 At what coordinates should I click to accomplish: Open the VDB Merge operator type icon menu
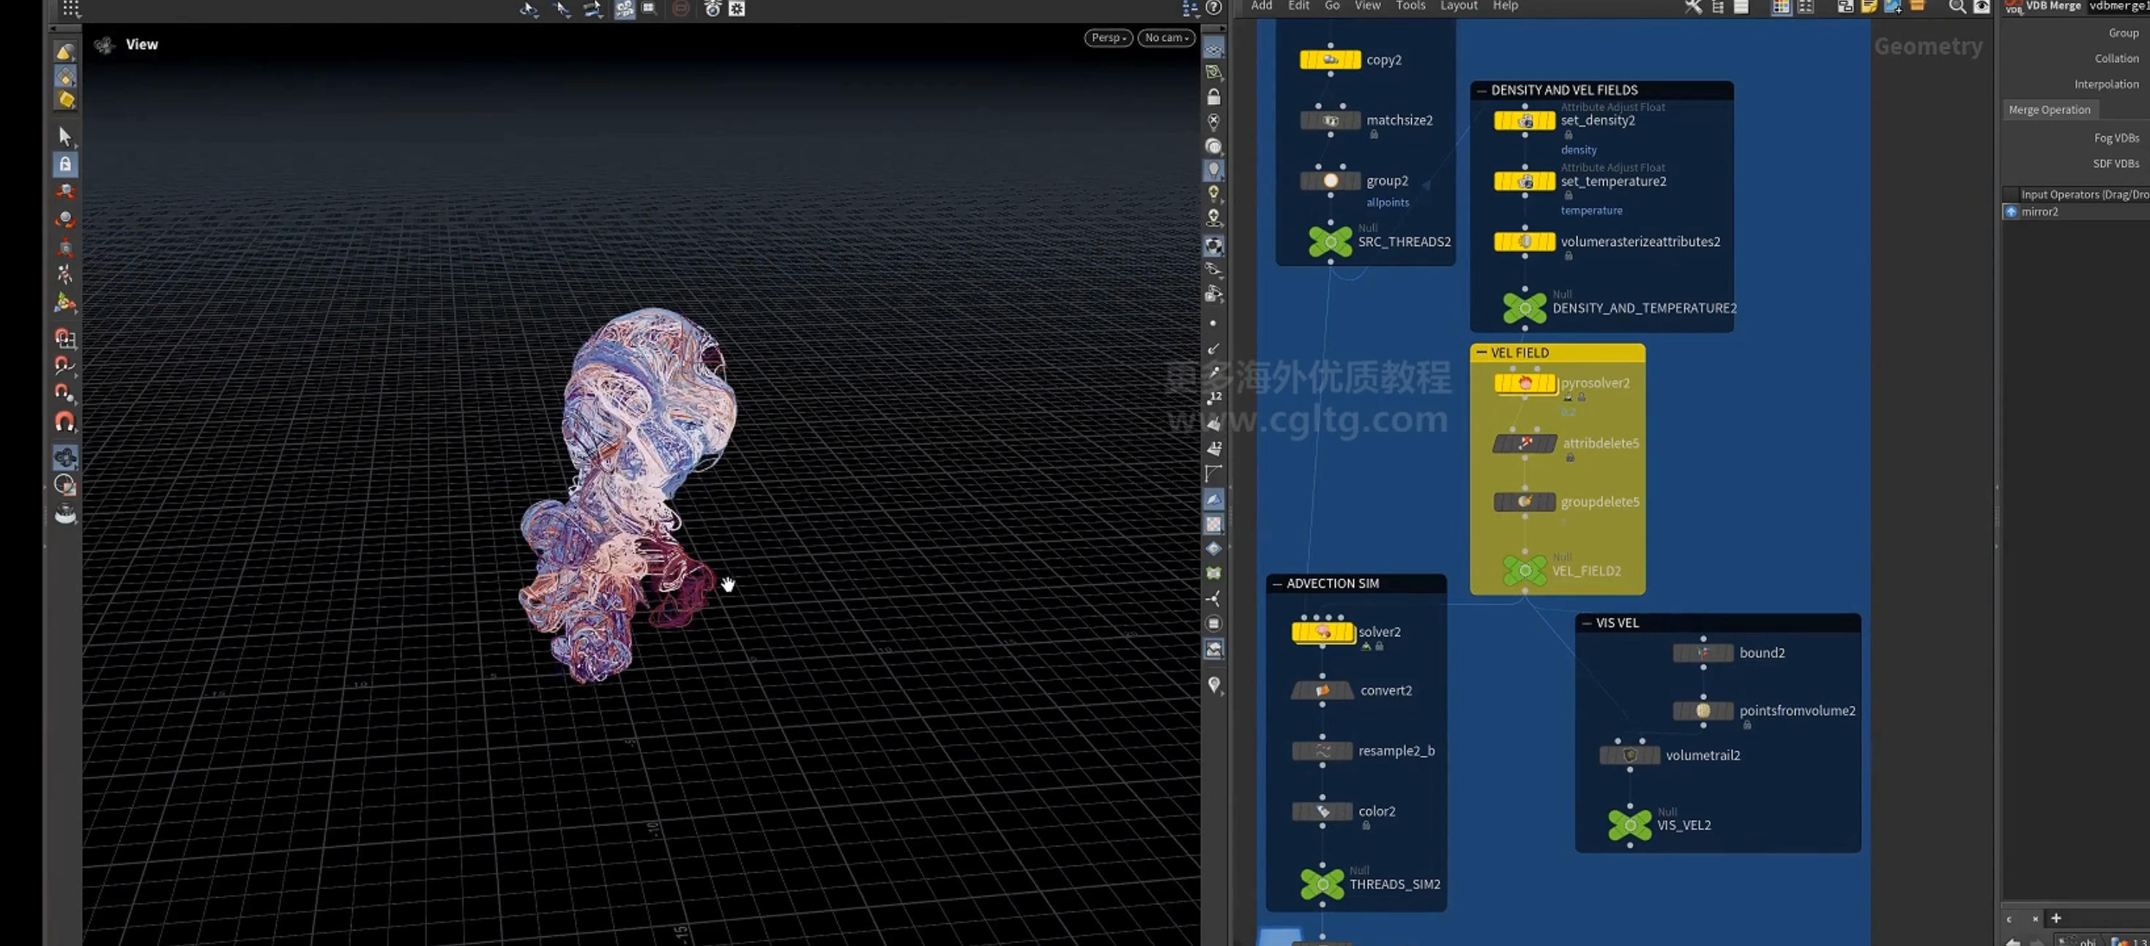2013,7
